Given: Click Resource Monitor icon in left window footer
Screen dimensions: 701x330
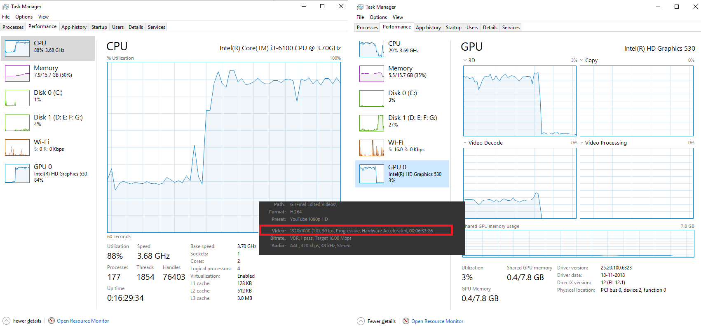Looking at the screenshot, I should (52, 321).
